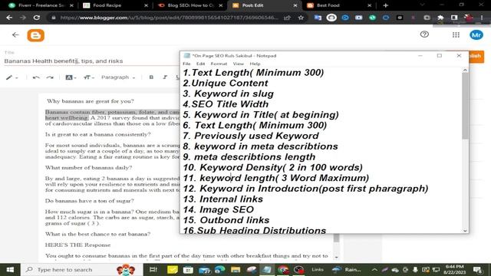This screenshot has width=491, height=276.
Task: Open Notepad View menu
Action: coord(238,64)
